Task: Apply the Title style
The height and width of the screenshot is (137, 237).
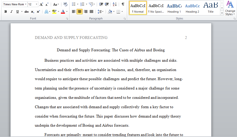Action: [x=210, y=8]
